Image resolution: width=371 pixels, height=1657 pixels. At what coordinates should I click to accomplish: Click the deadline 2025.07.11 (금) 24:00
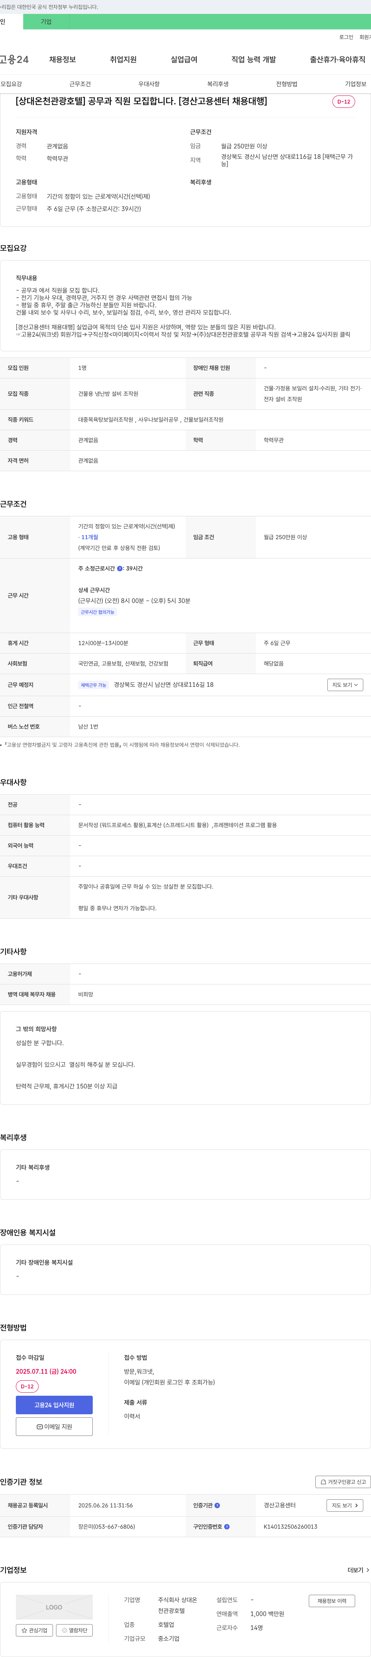click(46, 1371)
